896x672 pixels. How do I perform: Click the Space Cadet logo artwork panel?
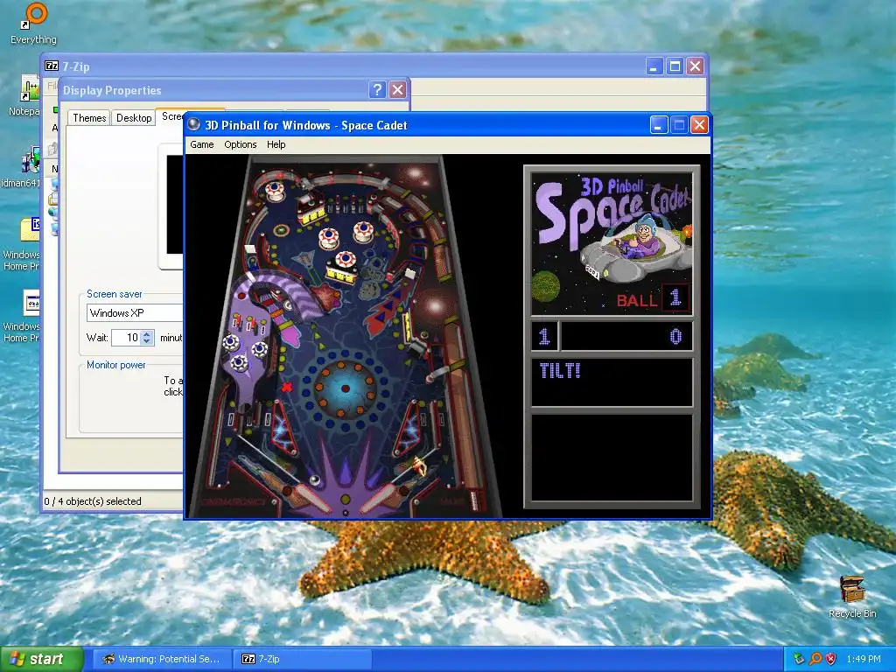pyautogui.click(x=612, y=243)
